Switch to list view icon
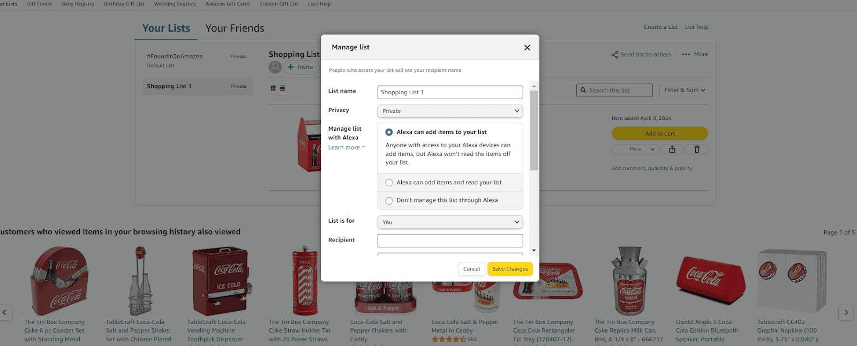This screenshot has width=857, height=346. point(283,87)
